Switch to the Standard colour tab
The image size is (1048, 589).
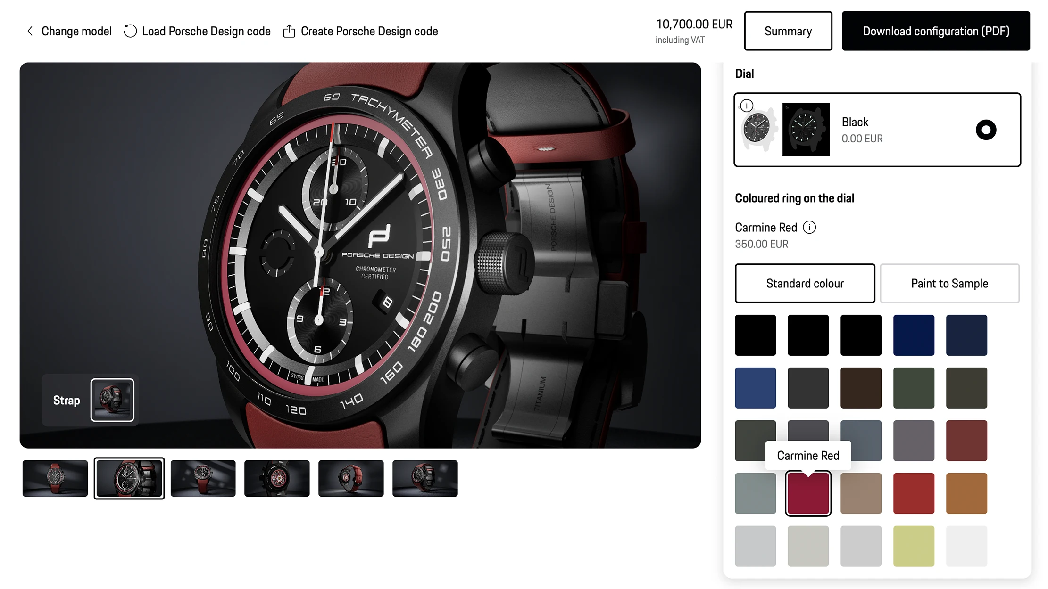coord(805,283)
